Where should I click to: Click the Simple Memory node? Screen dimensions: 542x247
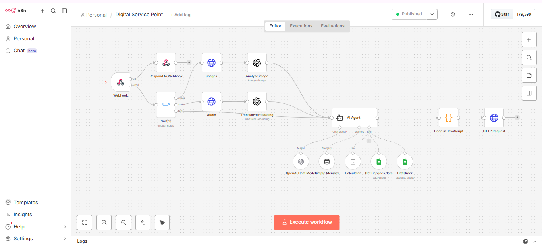coord(327,161)
